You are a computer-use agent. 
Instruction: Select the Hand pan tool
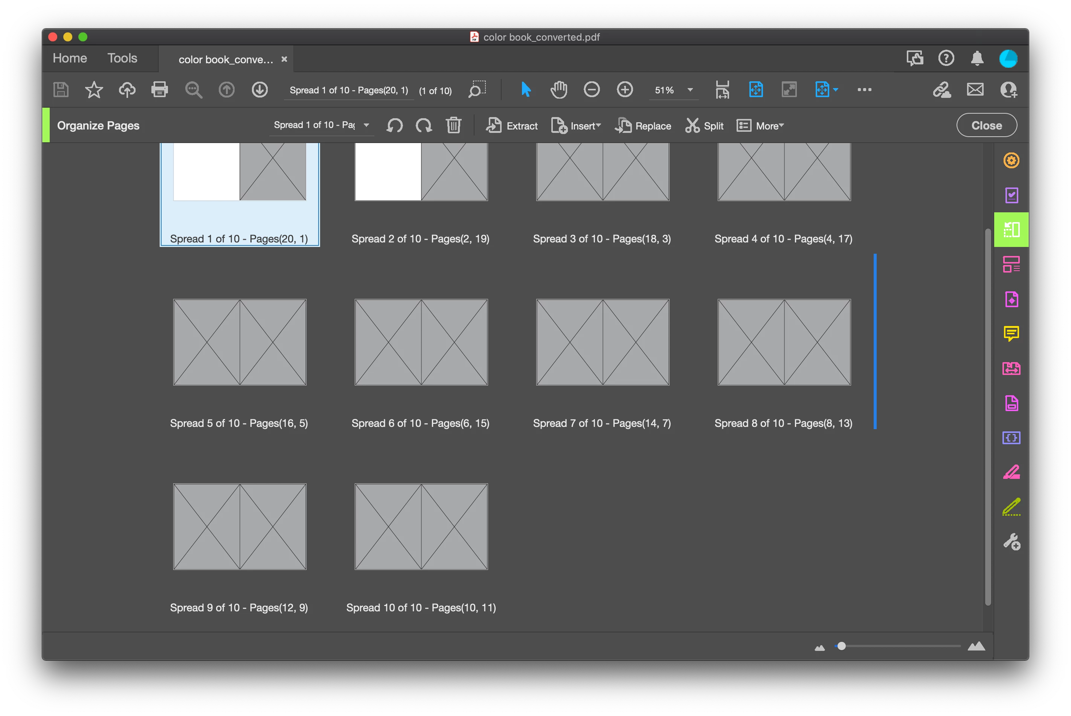point(558,90)
